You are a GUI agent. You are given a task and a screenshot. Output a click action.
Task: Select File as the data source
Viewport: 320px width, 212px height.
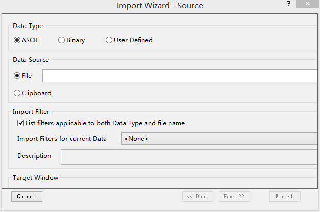17,76
